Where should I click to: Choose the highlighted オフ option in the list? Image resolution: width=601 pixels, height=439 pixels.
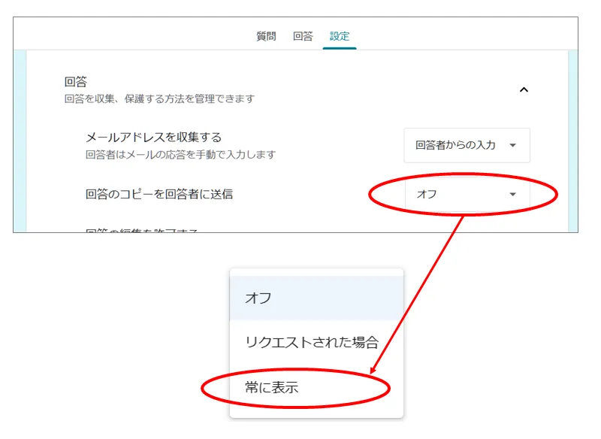316,298
